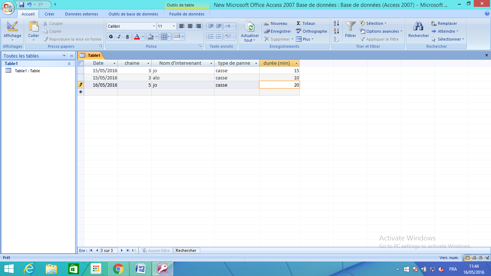Viewport: 491px width, 276px height.
Task: Open fill color dropdown arrow
Action: pos(157,37)
